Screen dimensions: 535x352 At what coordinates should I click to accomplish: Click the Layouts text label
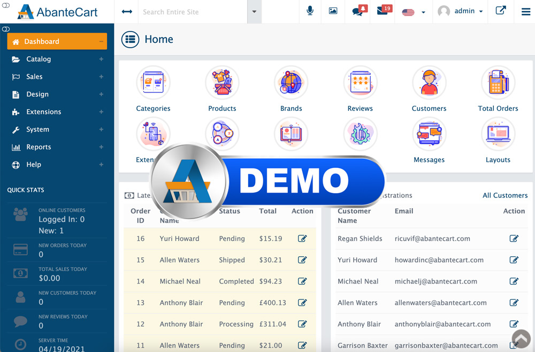pyautogui.click(x=498, y=160)
